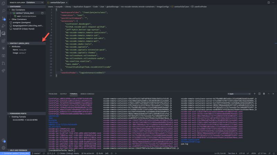Switch to the OUTPUT panel tab
The width and height of the screenshot is (277, 155).
pos(63,94)
